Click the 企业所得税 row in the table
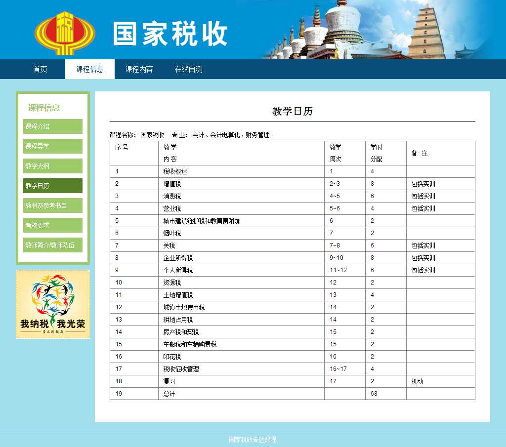This screenshot has height=447, width=506. pyautogui.click(x=178, y=258)
